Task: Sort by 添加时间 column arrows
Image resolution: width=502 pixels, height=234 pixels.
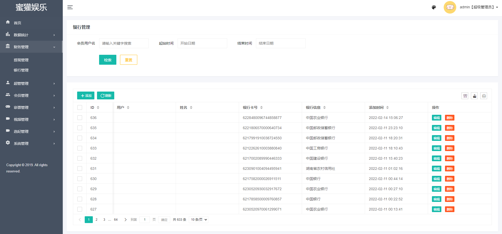Action: point(387,107)
